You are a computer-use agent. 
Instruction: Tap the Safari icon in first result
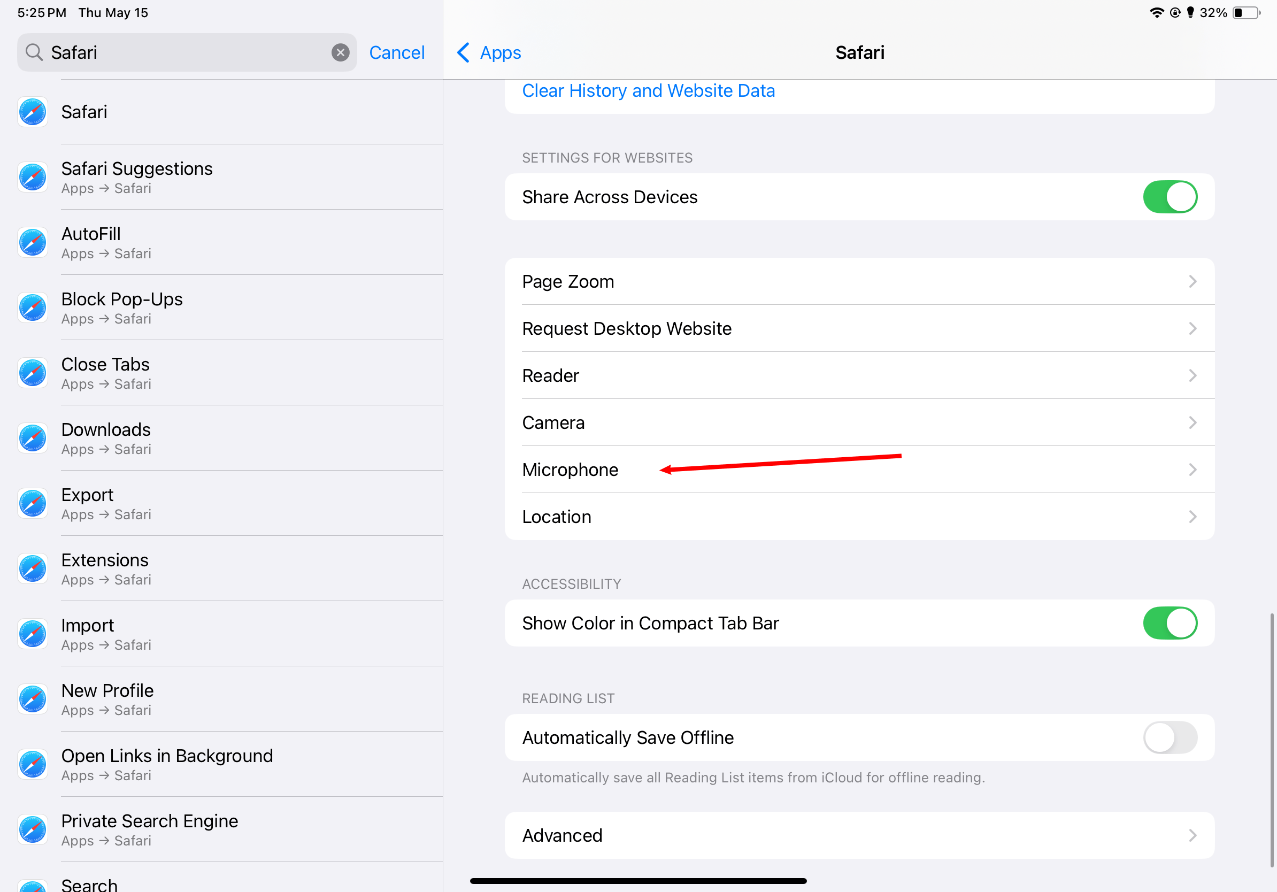(x=32, y=112)
